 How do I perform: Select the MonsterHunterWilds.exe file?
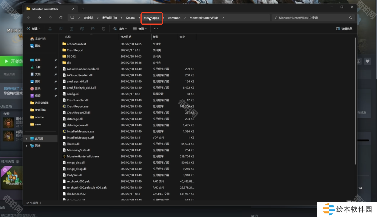pyautogui.click(x=83, y=156)
